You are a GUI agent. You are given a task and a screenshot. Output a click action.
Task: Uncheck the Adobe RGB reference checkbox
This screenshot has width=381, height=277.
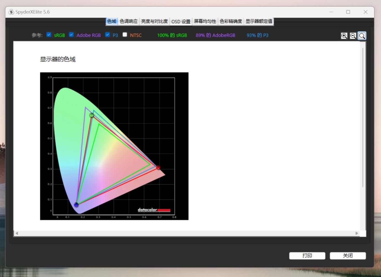tap(71, 35)
